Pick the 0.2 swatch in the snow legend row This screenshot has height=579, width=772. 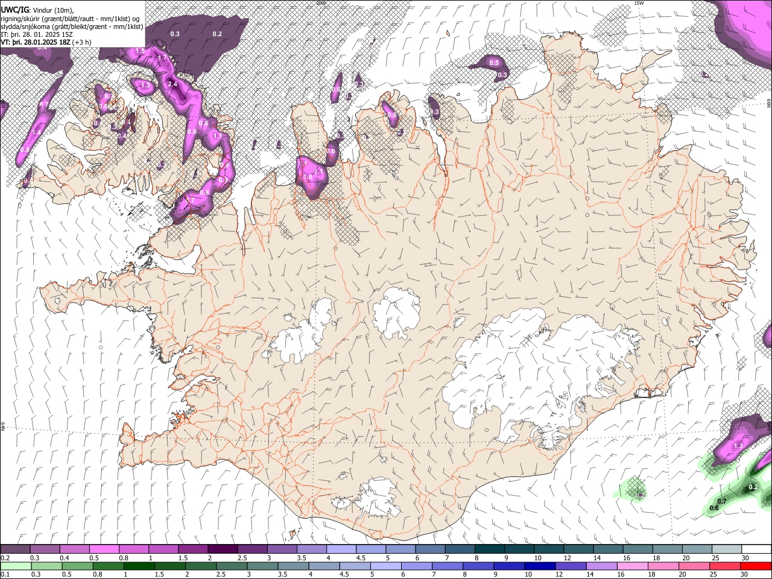tap(15, 549)
